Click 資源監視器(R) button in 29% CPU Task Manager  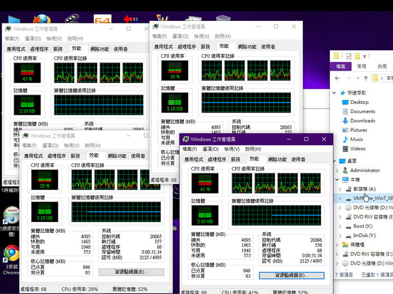(x=132, y=272)
